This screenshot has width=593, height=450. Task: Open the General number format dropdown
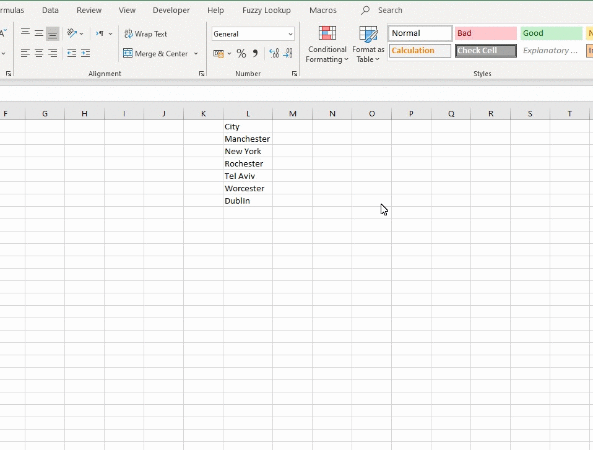point(253,34)
